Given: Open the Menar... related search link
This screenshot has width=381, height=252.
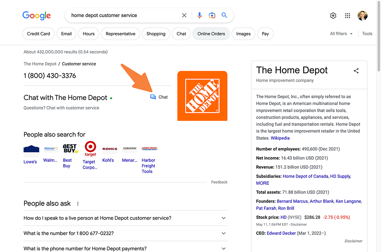Looking at the screenshot, I should coord(130,160).
